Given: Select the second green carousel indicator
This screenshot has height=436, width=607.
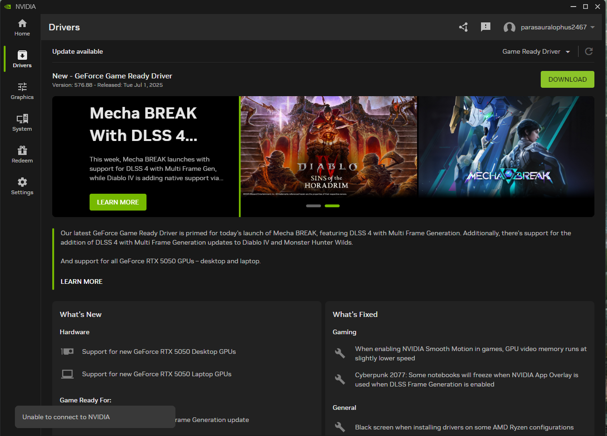Looking at the screenshot, I should (332, 206).
